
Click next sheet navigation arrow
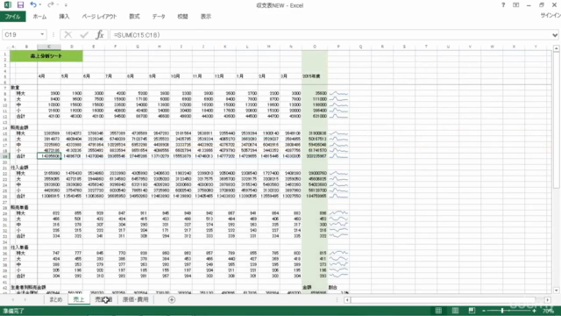25,300
